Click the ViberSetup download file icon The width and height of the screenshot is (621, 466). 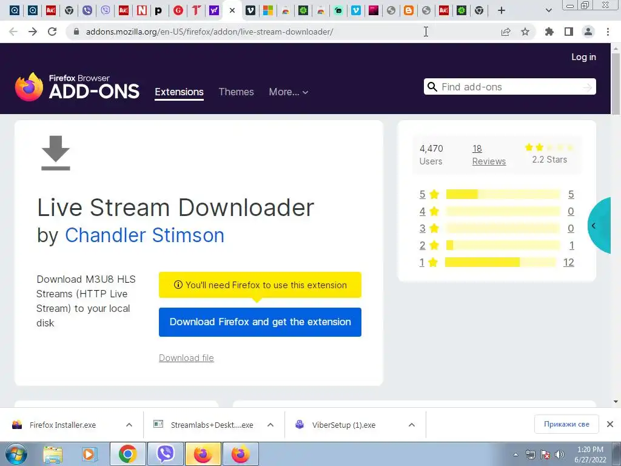(x=300, y=424)
